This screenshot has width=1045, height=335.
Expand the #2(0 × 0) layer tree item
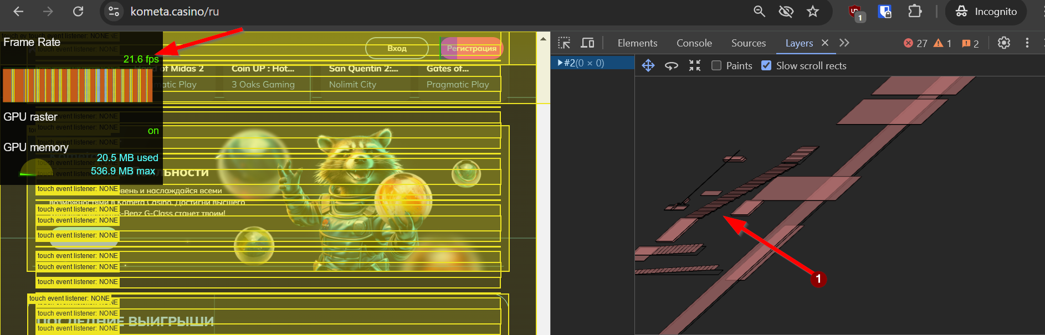(560, 63)
